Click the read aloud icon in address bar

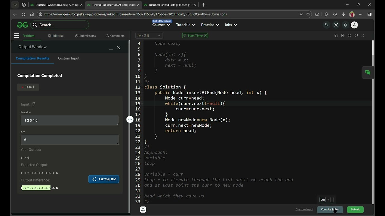pyautogui.click(x=301, y=14)
